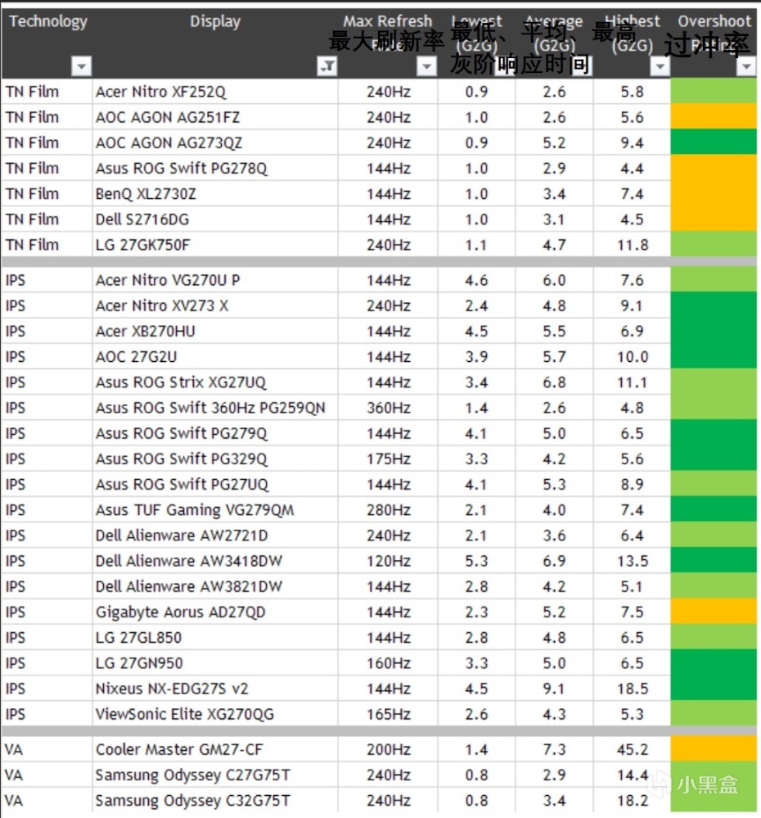
Task: Click the 160Hz refresh rate cell
Action: [x=389, y=663]
